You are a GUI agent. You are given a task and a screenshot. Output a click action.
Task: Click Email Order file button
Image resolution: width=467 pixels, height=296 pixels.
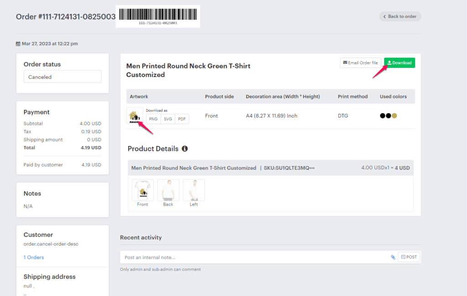tap(360, 63)
